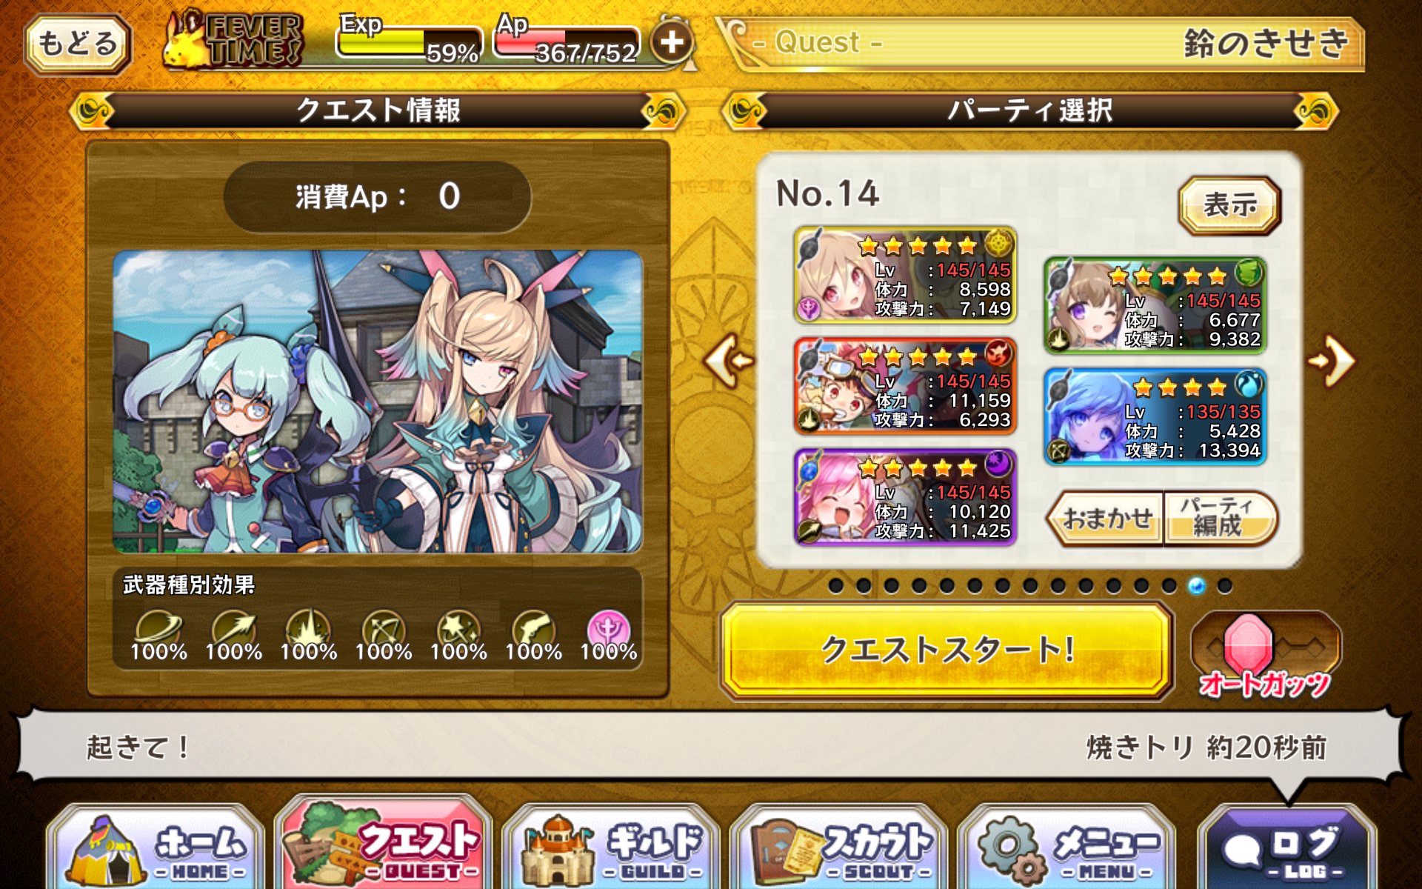This screenshot has height=889, width=1422.
Task: Start the quest with クエストスタート button
Action: point(947,650)
